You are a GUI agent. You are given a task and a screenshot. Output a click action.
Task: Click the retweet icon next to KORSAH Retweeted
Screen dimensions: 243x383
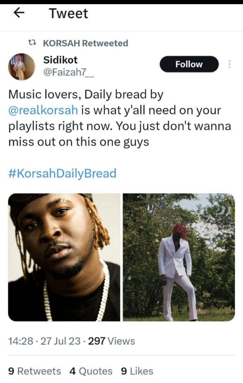click(x=32, y=43)
